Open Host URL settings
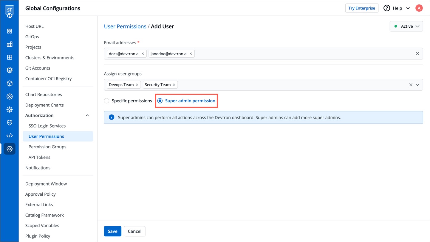The height and width of the screenshot is (242, 430). pyautogui.click(x=34, y=26)
